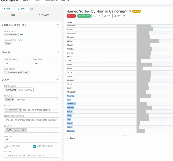
Task: Click the Ashley row bar
Action: click(x=145, y=29)
